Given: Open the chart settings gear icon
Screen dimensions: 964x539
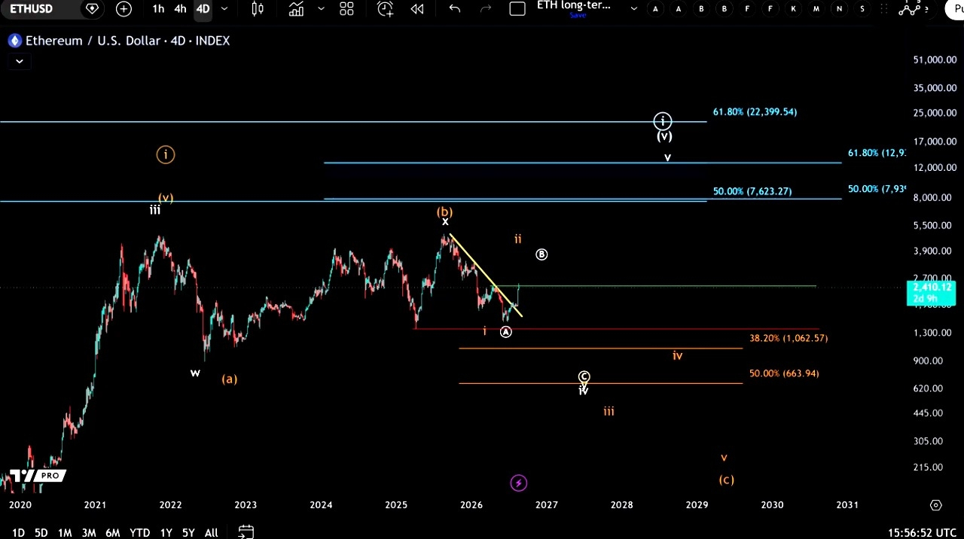Looking at the screenshot, I should point(935,505).
